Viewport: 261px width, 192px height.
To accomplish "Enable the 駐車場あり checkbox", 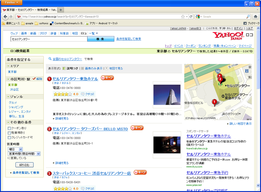I will (x=9, y=133).
